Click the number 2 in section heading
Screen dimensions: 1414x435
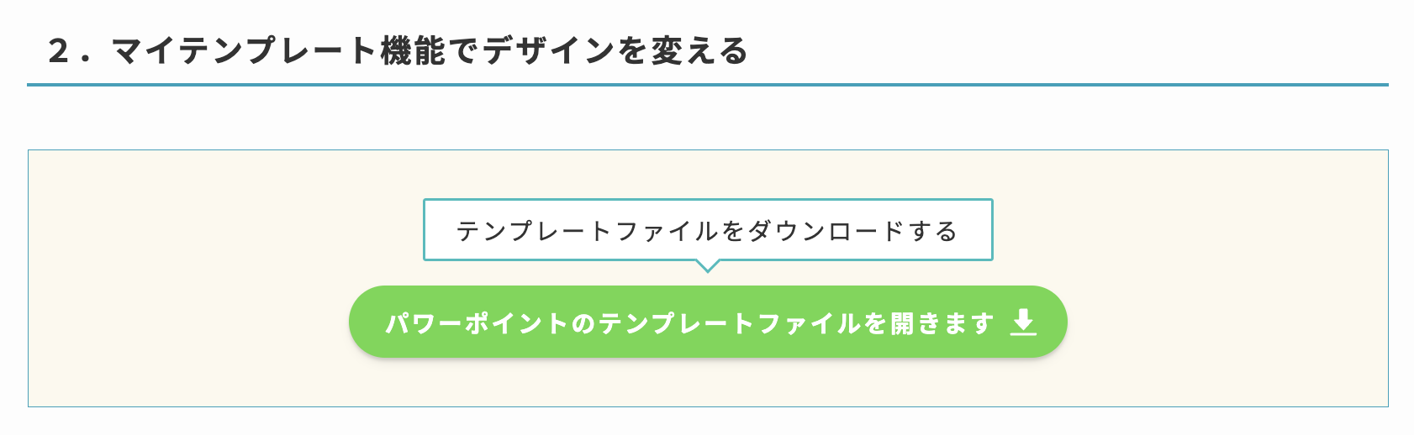click(x=58, y=51)
